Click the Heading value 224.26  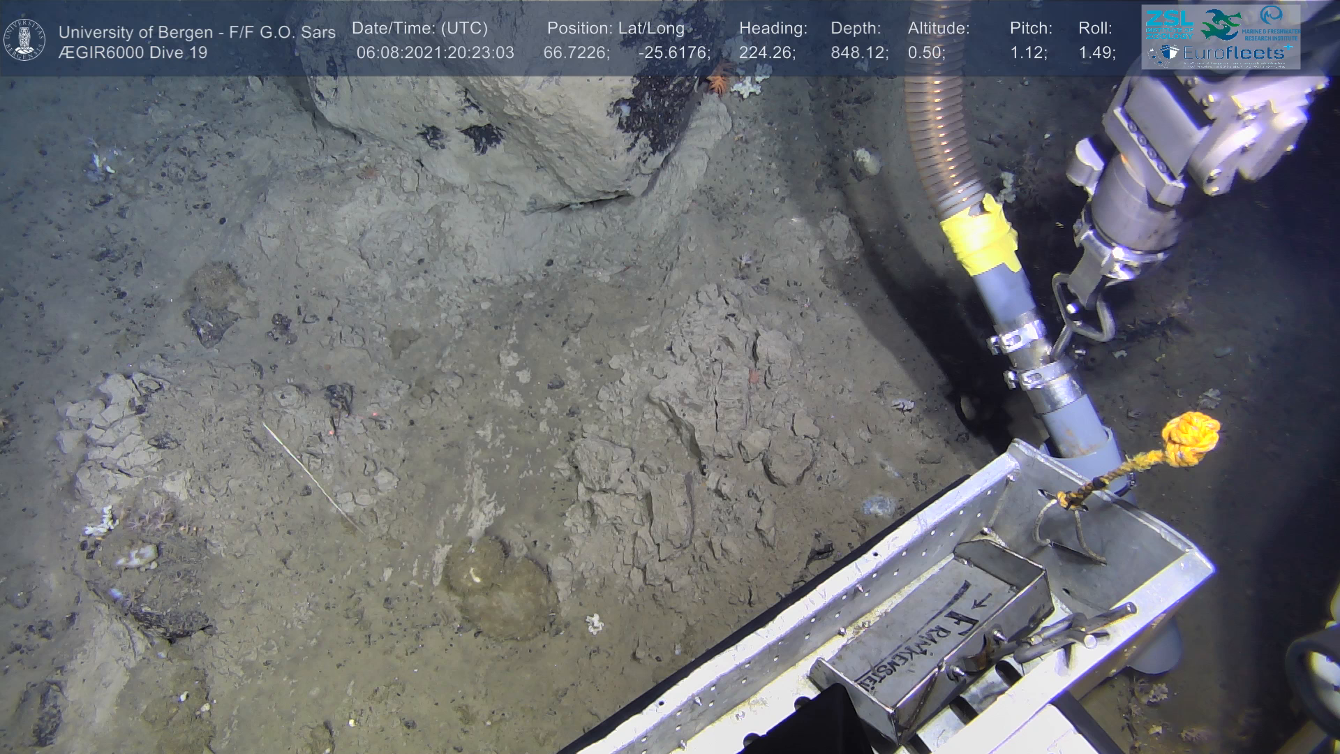(767, 53)
